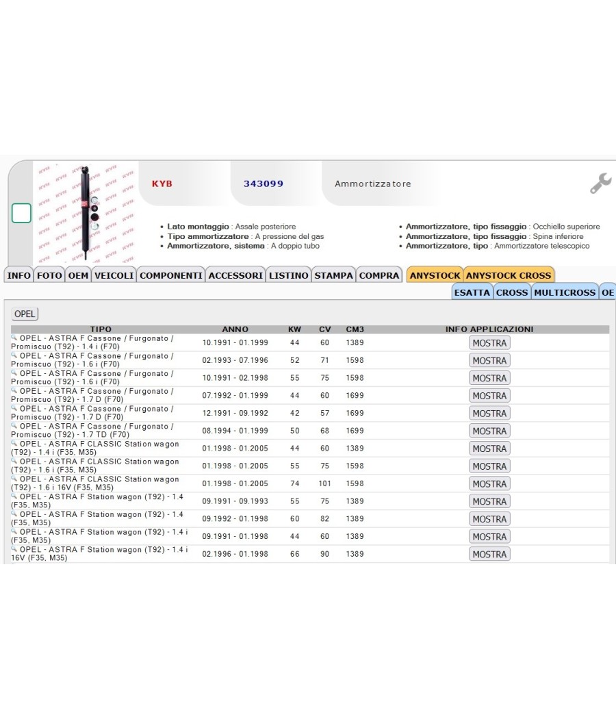Screen dimensions: 616x719
Task: Switch to the ANYSTOCK tab
Action: tap(435, 275)
